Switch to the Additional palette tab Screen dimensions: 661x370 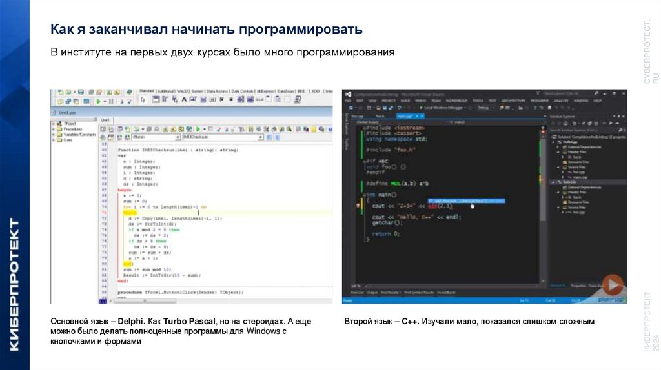(x=166, y=91)
